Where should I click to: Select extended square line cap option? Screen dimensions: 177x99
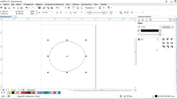[x=172, y=43]
